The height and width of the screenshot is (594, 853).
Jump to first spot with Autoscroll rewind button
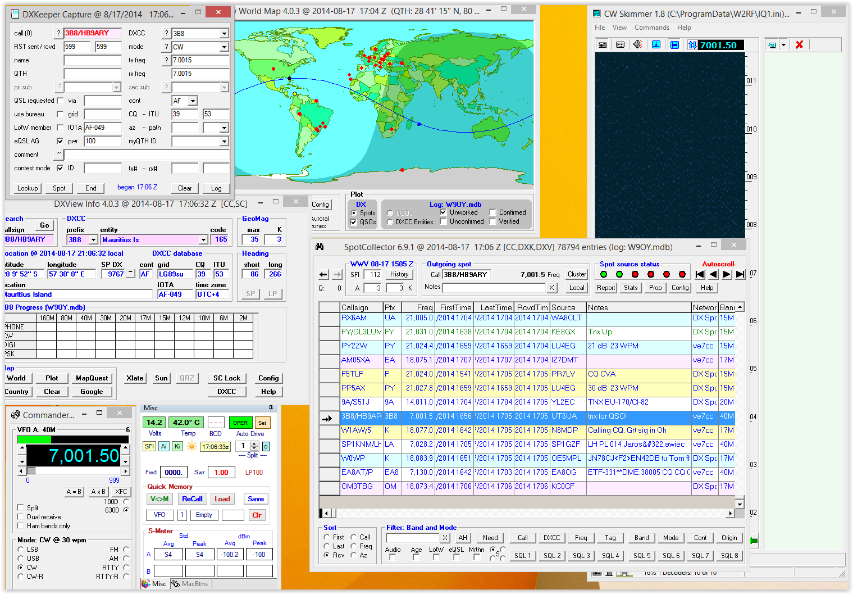click(700, 274)
